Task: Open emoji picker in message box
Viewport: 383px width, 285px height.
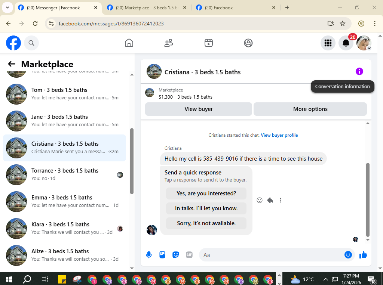Action: click(x=348, y=255)
